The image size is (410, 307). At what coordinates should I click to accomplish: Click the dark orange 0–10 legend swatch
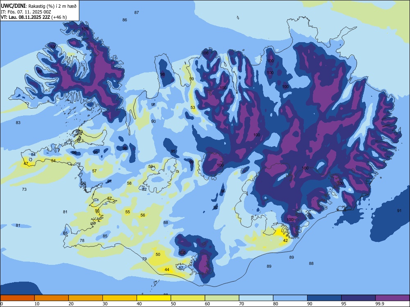[17, 298]
